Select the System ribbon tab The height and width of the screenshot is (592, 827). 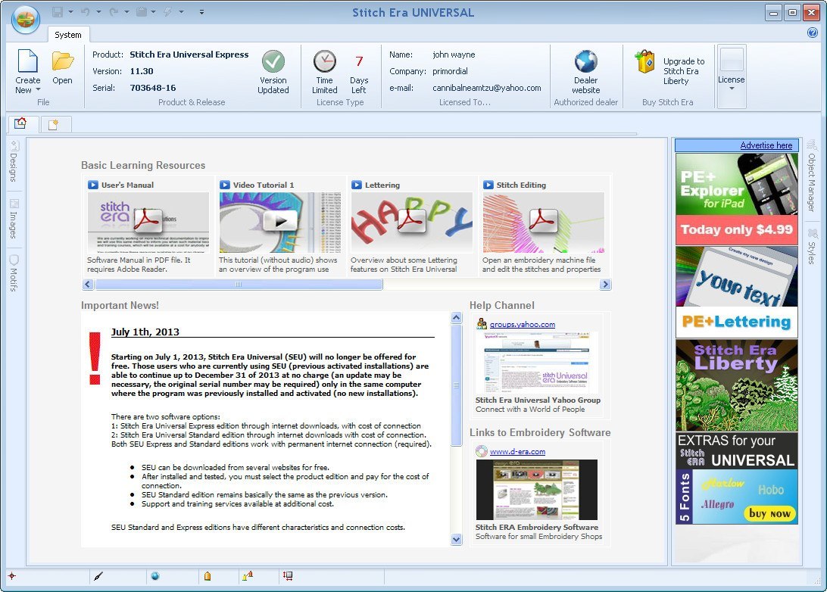(68, 35)
